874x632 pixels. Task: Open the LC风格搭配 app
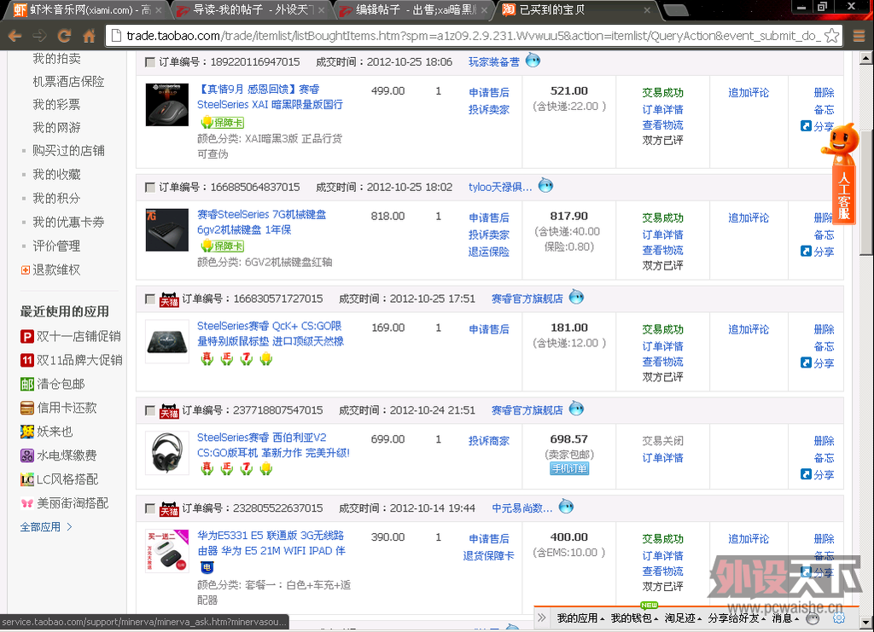point(59,479)
